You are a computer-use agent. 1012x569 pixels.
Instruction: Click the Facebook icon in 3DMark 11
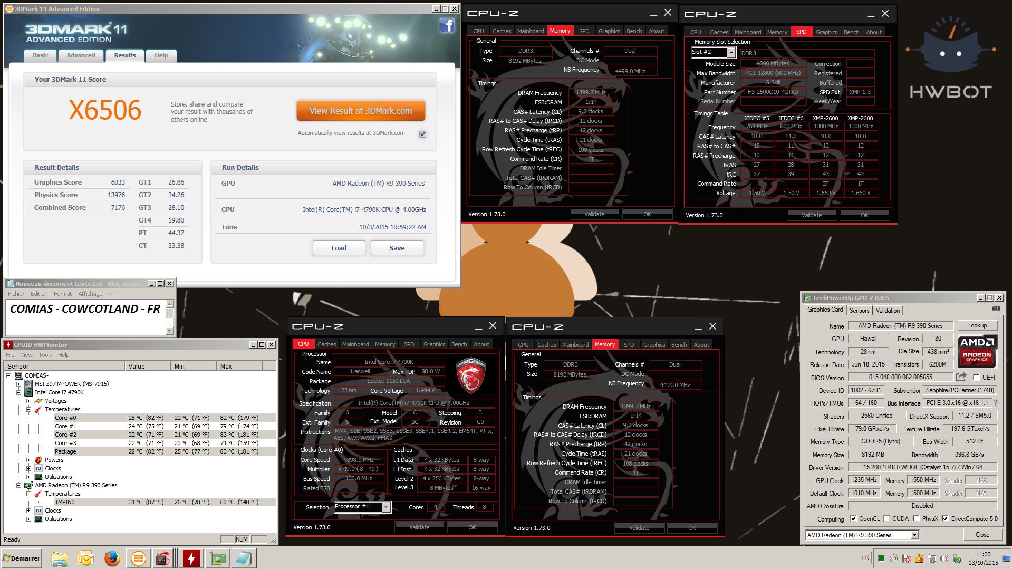[447, 25]
